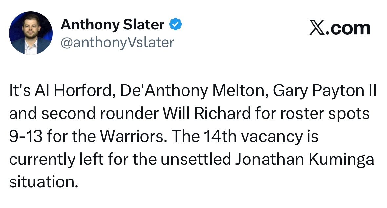Click the X logo in X.com
Screen dimensions: 387x208
[x=317, y=28]
